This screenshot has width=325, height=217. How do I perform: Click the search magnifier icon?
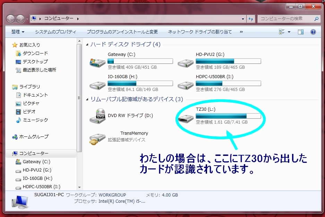pyautogui.click(x=316, y=19)
